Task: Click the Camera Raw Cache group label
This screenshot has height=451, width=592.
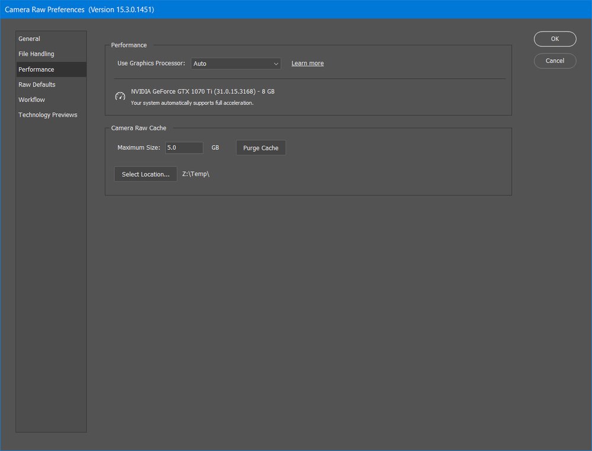Action: coord(139,128)
